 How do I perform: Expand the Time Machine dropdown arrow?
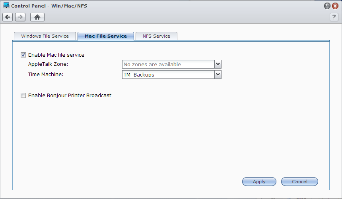[x=218, y=75]
